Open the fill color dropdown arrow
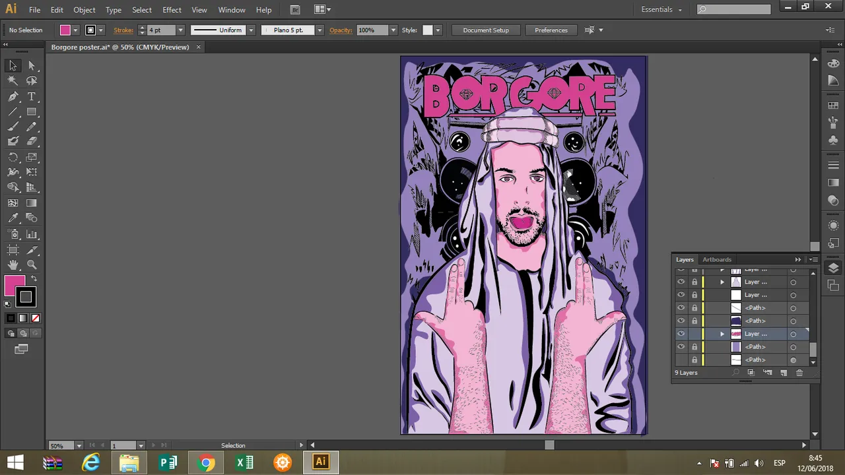 75,30
